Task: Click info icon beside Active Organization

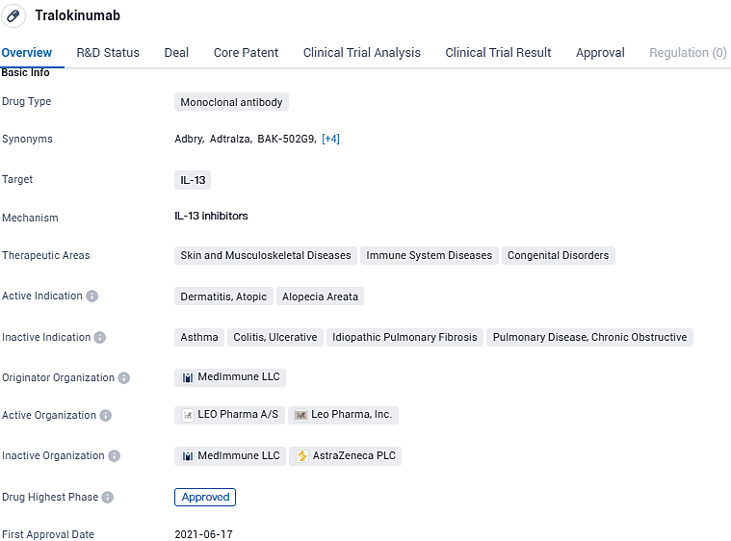Action: pos(106,416)
